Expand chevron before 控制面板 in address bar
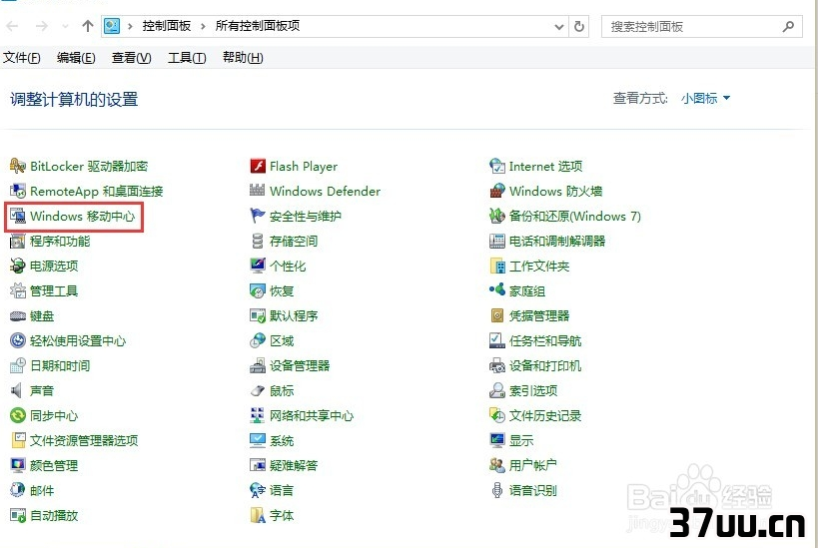Screen dimensions: 818x548 pos(130,26)
